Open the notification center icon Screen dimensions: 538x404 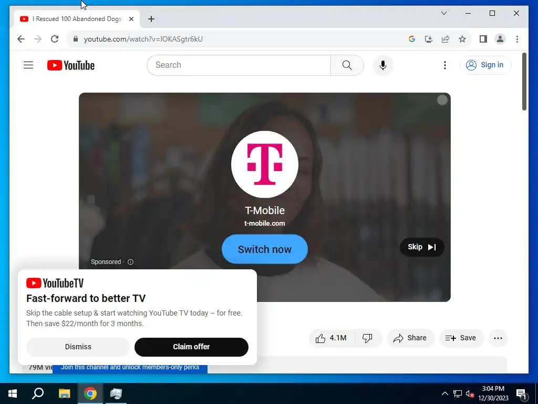pyautogui.click(x=522, y=394)
